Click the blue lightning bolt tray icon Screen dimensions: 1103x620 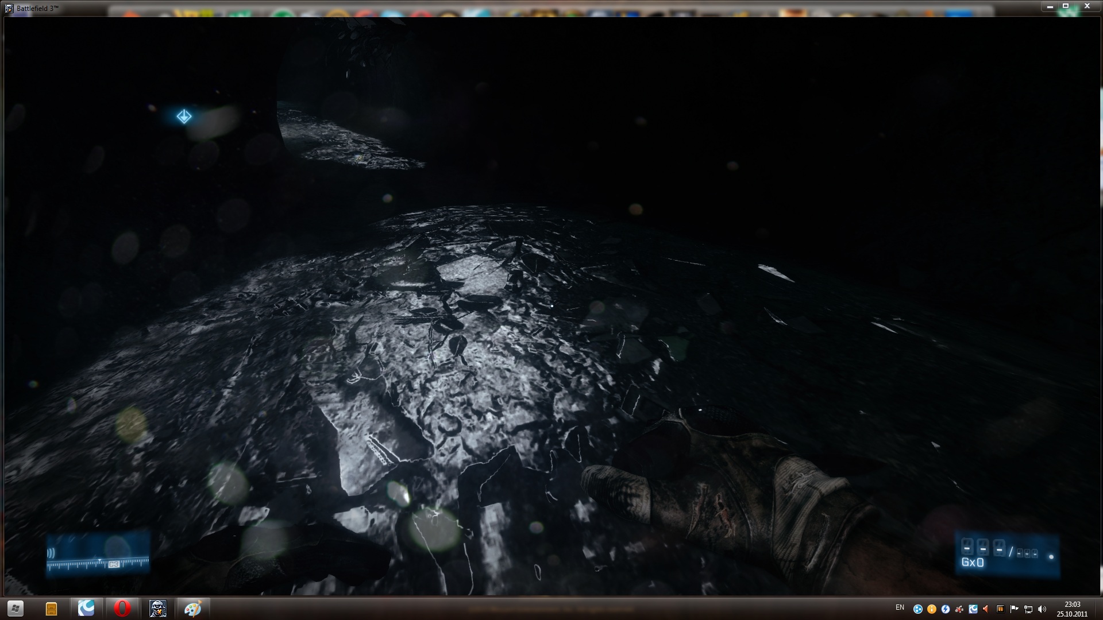[945, 609]
